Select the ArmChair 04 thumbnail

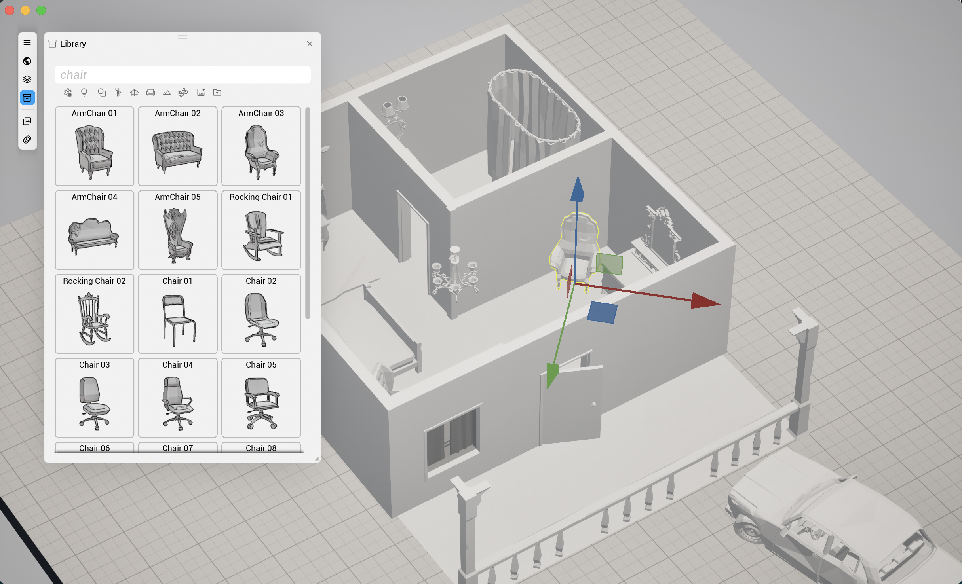pyautogui.click(x=94, y=230)
